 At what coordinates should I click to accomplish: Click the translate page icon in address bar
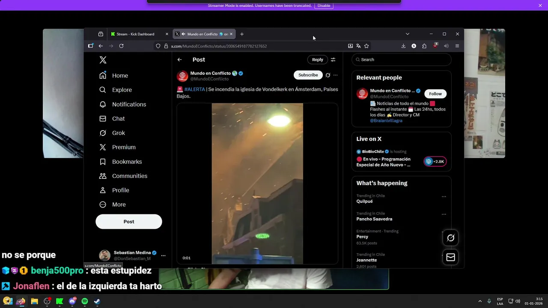point(358,46)
